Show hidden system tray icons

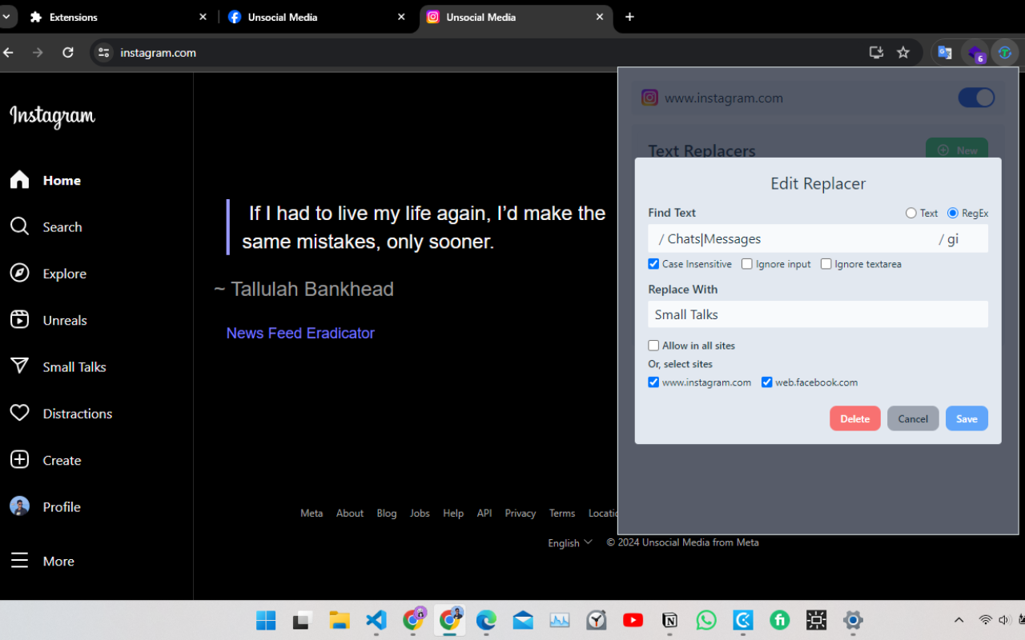(x=959, y=620)
